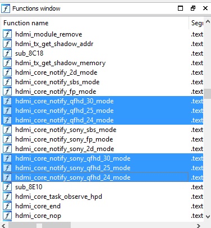Image resolution: width=211 pixels, height=228 pixels.
Task: Click the function icon beside hdmi_core_task_observe_hpd
Action: coord(7,197)
